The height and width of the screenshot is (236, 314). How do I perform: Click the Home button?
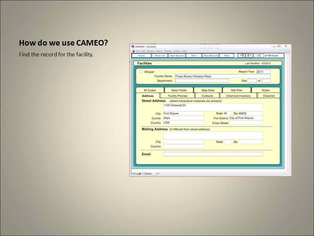[x=141, y=56]
